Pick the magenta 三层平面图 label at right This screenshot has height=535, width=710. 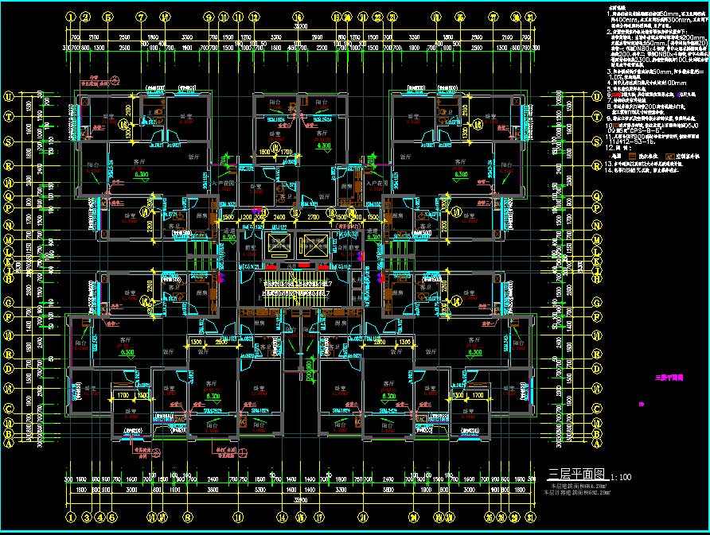pos(669,378)
